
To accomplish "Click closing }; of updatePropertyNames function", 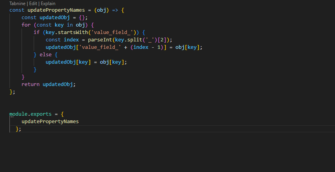I will pyautogui.click(x=13, y=92).
